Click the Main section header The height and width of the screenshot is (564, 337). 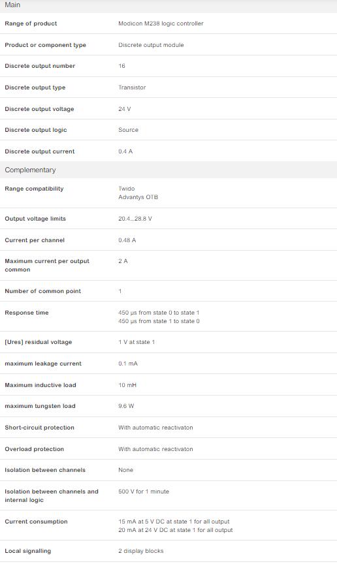click(168, 6)
